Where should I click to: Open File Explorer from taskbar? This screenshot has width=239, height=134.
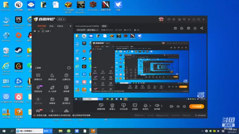coord(61,131)
